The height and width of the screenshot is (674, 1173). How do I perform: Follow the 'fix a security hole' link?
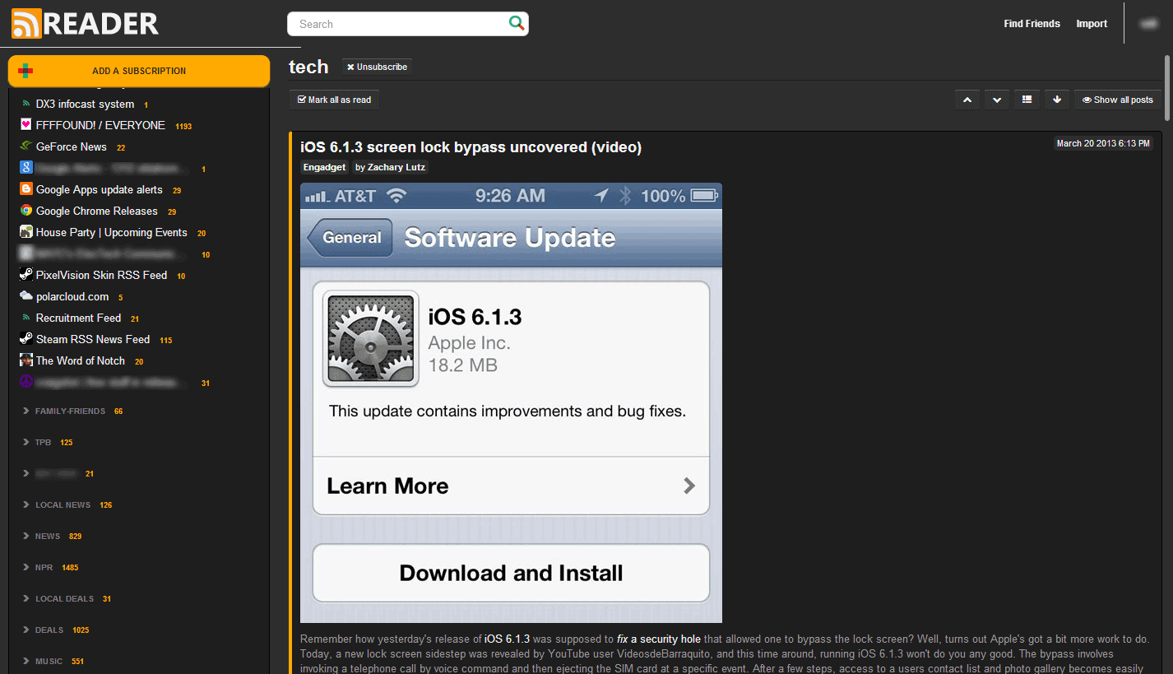point(659,639)
